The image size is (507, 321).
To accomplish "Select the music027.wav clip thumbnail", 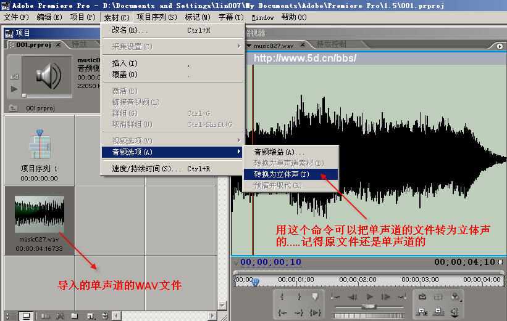I will click(40, 214).
